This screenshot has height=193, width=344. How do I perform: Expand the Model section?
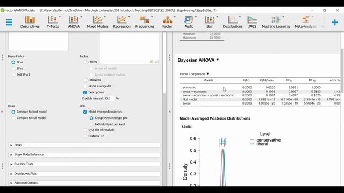[84, 145]
